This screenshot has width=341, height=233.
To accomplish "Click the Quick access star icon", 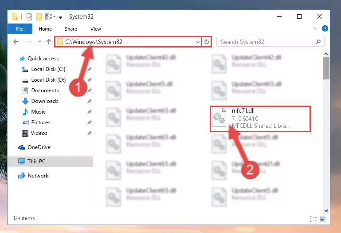I will tap(22, 59).
